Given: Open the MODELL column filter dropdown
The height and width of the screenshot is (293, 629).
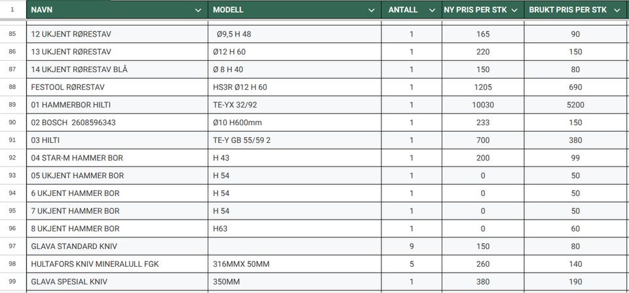Looking at the screenshot, I should pos(371,10).
